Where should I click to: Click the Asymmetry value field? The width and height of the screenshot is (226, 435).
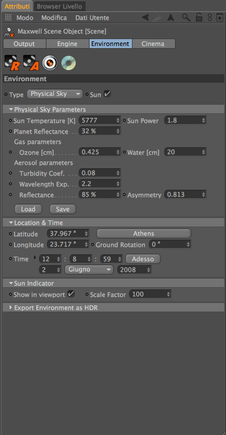[x=185, y=194]
